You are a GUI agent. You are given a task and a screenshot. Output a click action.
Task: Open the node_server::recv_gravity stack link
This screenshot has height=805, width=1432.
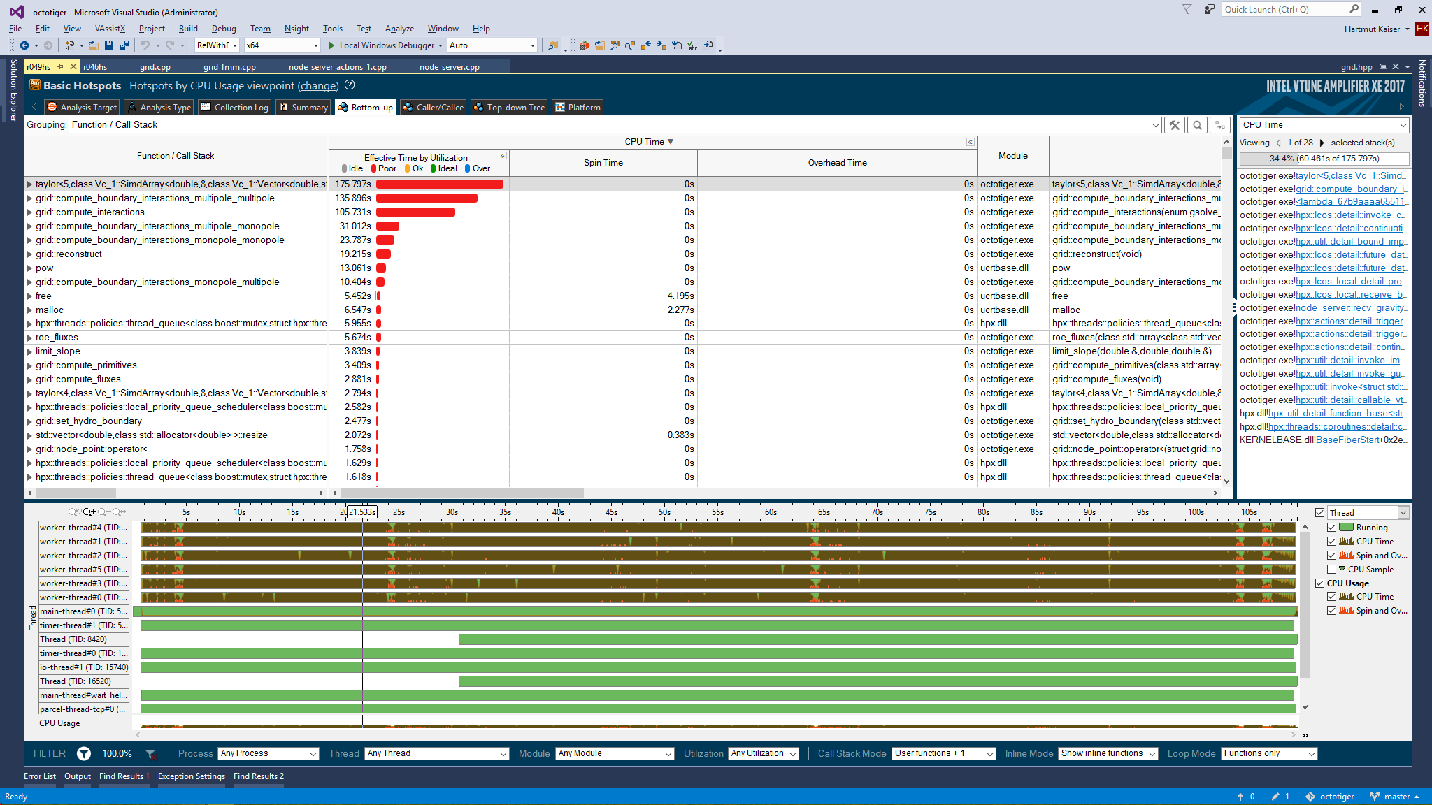click(1350, 307)
